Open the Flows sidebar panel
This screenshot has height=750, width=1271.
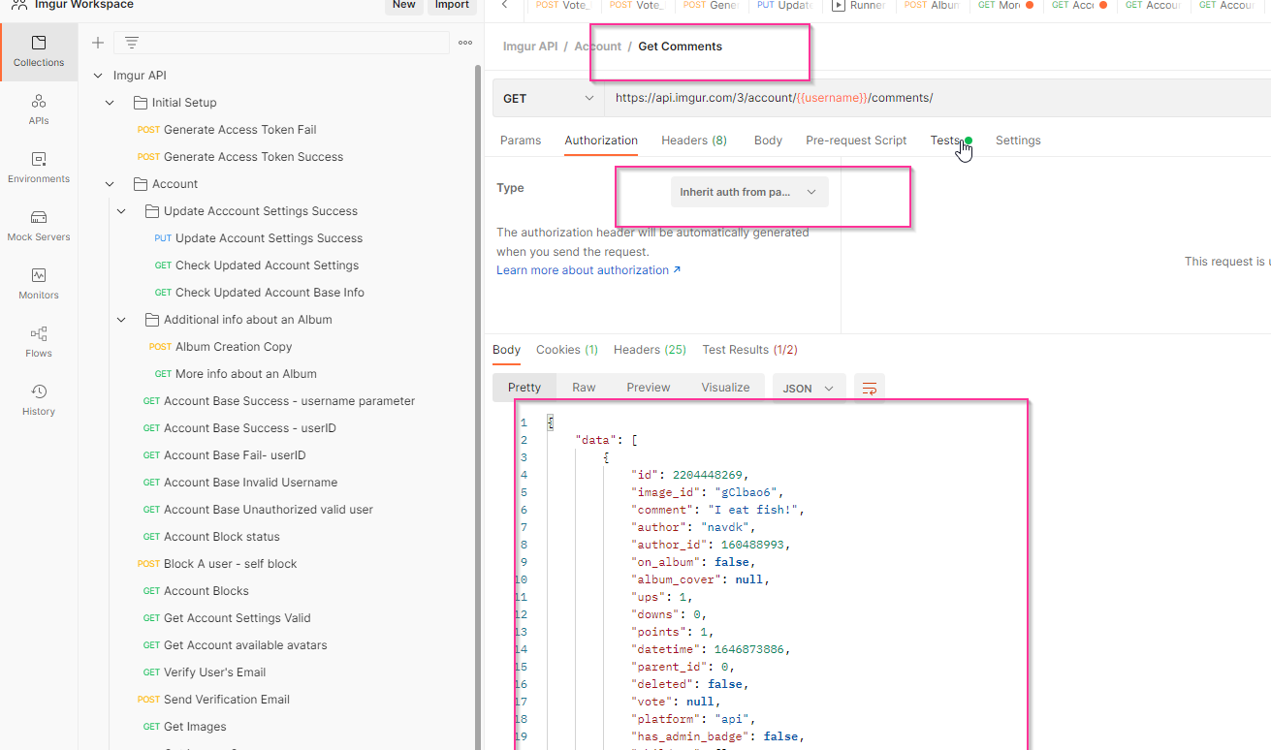tap(39, 342)
